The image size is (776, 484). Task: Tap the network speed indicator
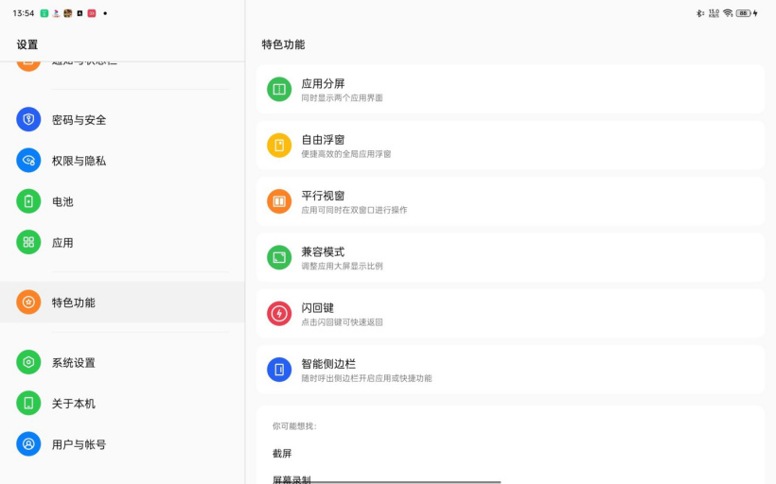coord(714,13)
